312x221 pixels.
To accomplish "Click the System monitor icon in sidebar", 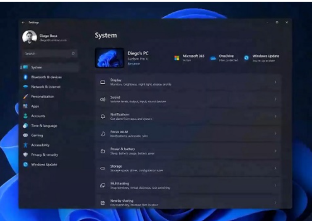I will 26,67.
